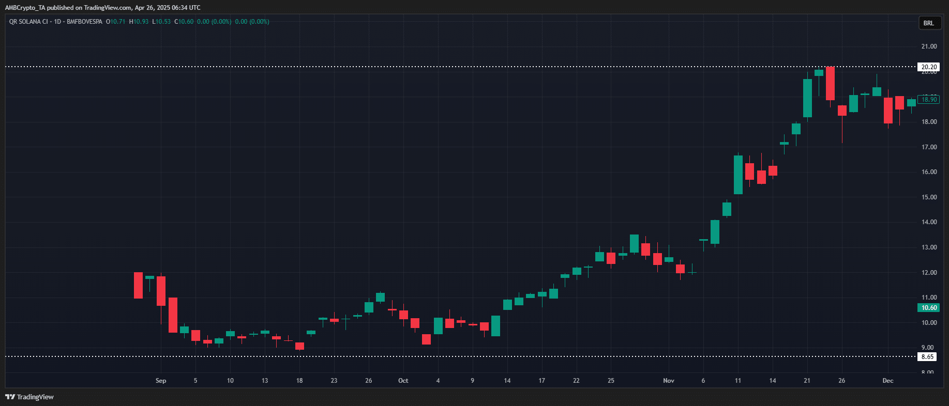This screenshot has height=406, width=949.
Task: Click the Nov label on time axis
Action: [668, 381]
